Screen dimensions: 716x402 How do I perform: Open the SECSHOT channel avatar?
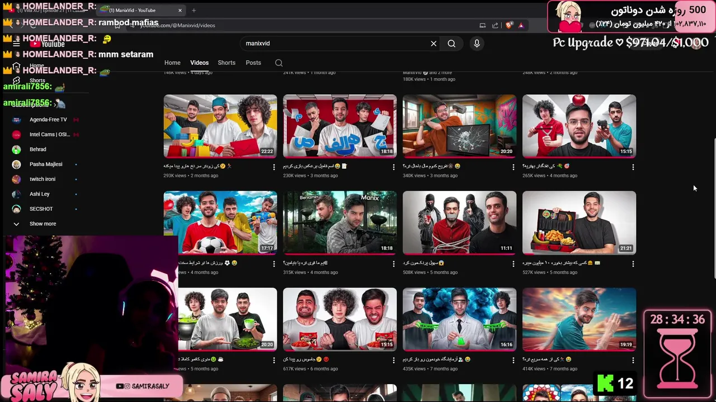pos(16,209)
